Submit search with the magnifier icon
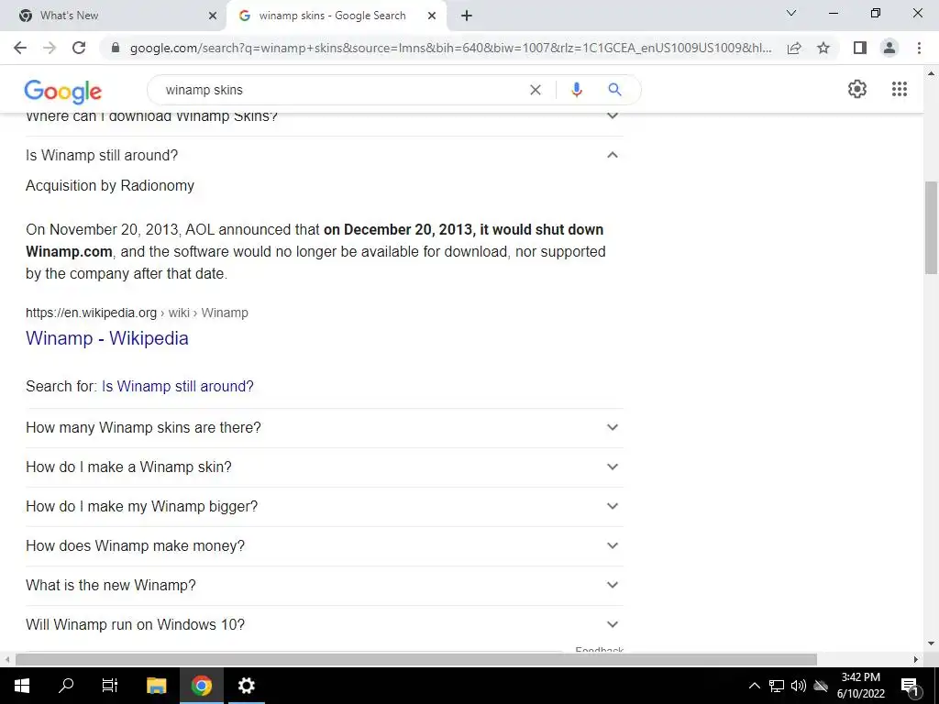 [614, 90]
